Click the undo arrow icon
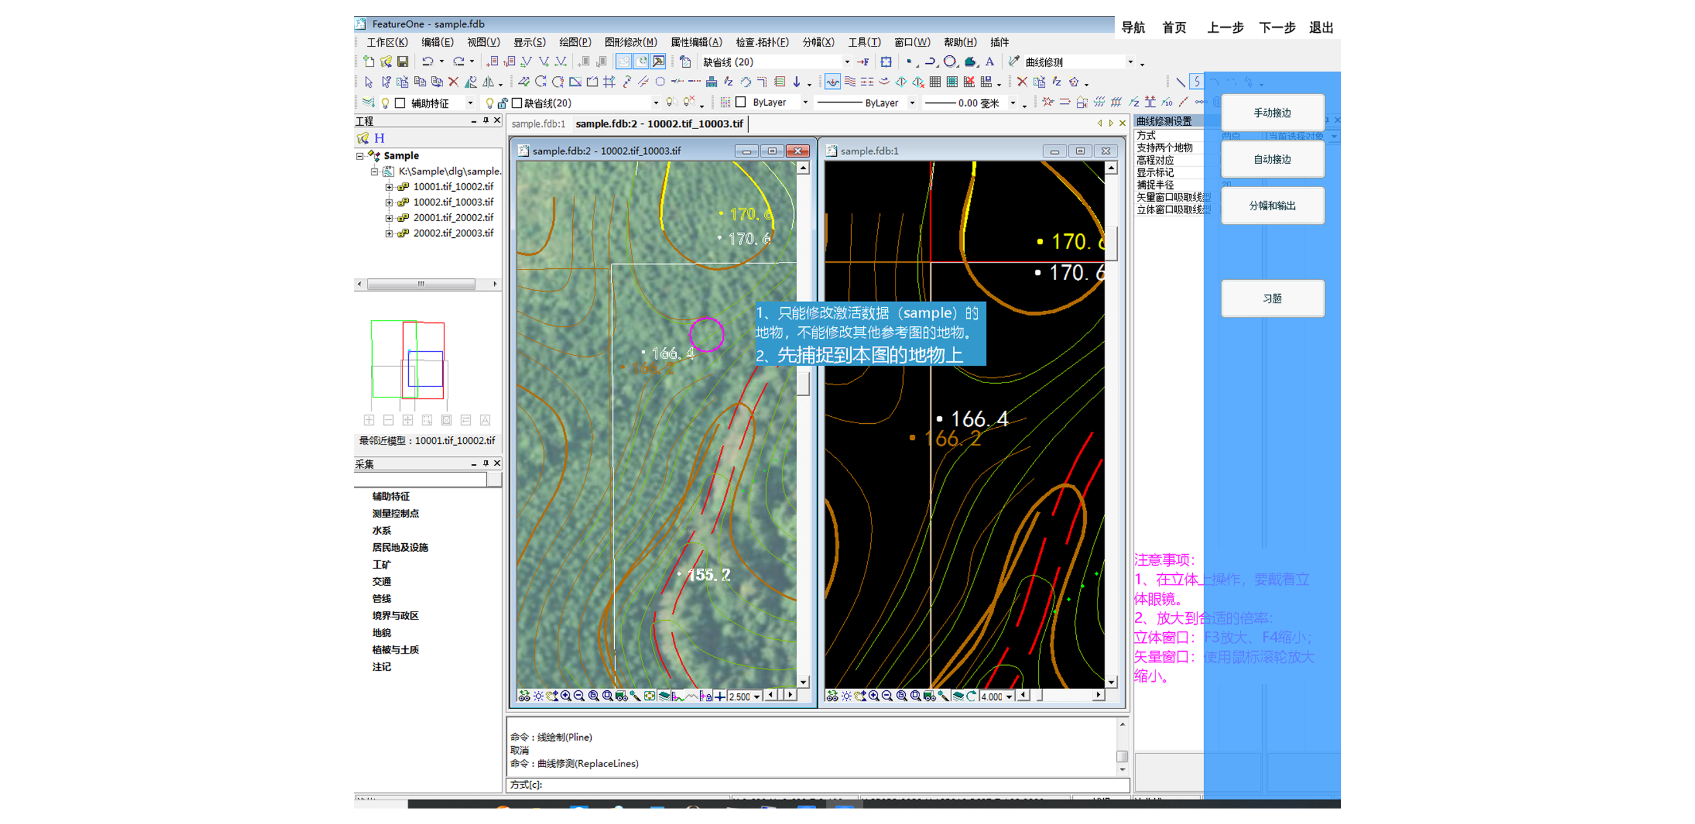1695x824 pixels. (x=428, y=62)
